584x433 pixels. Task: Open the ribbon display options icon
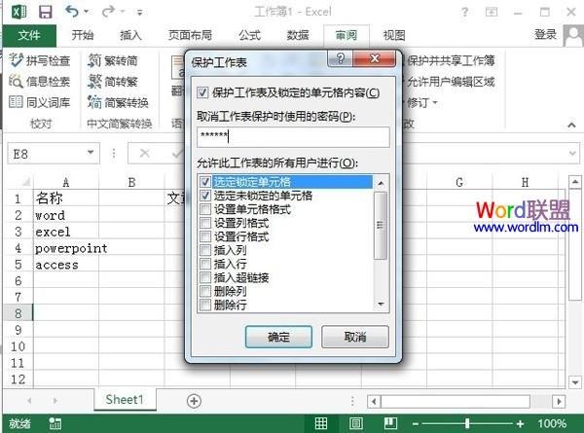492,13
